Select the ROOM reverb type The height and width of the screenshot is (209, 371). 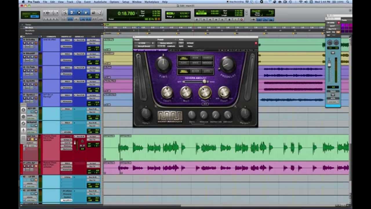(x=195, y=58)
